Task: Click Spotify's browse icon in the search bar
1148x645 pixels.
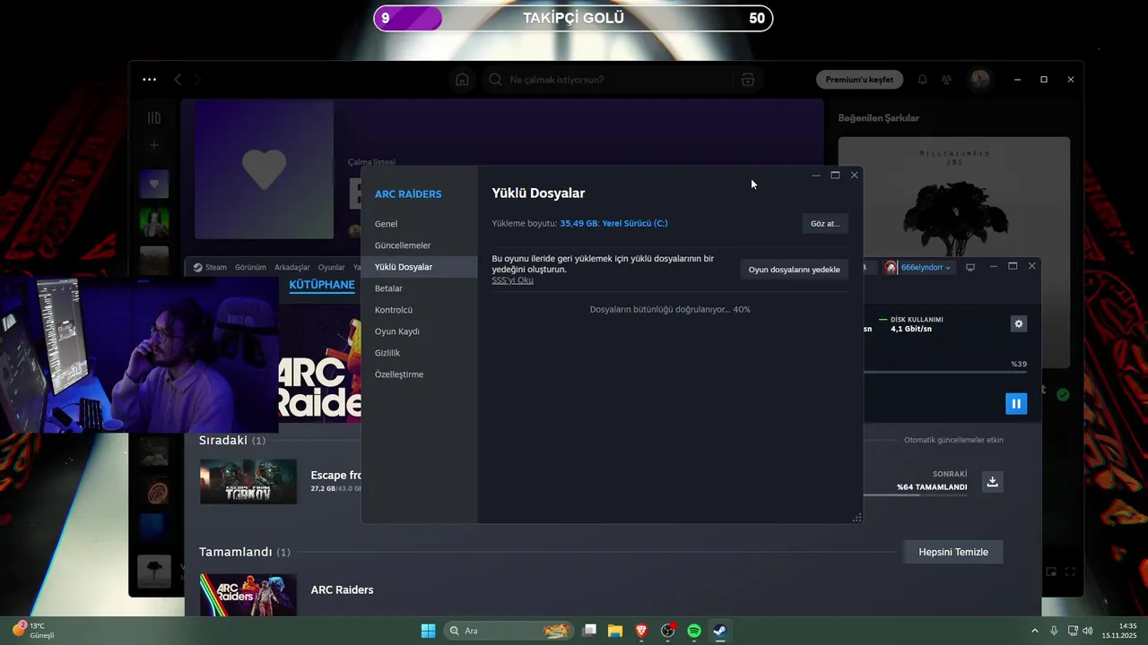Action: (748, 80)
